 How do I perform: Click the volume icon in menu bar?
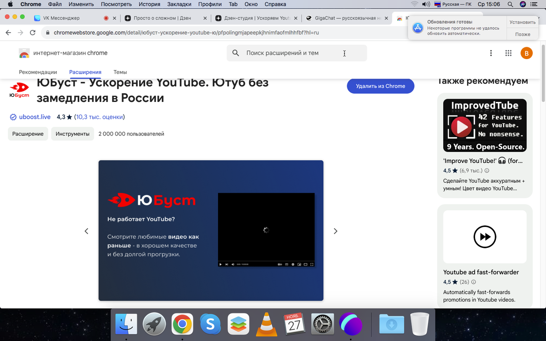[x=426, y=4]
